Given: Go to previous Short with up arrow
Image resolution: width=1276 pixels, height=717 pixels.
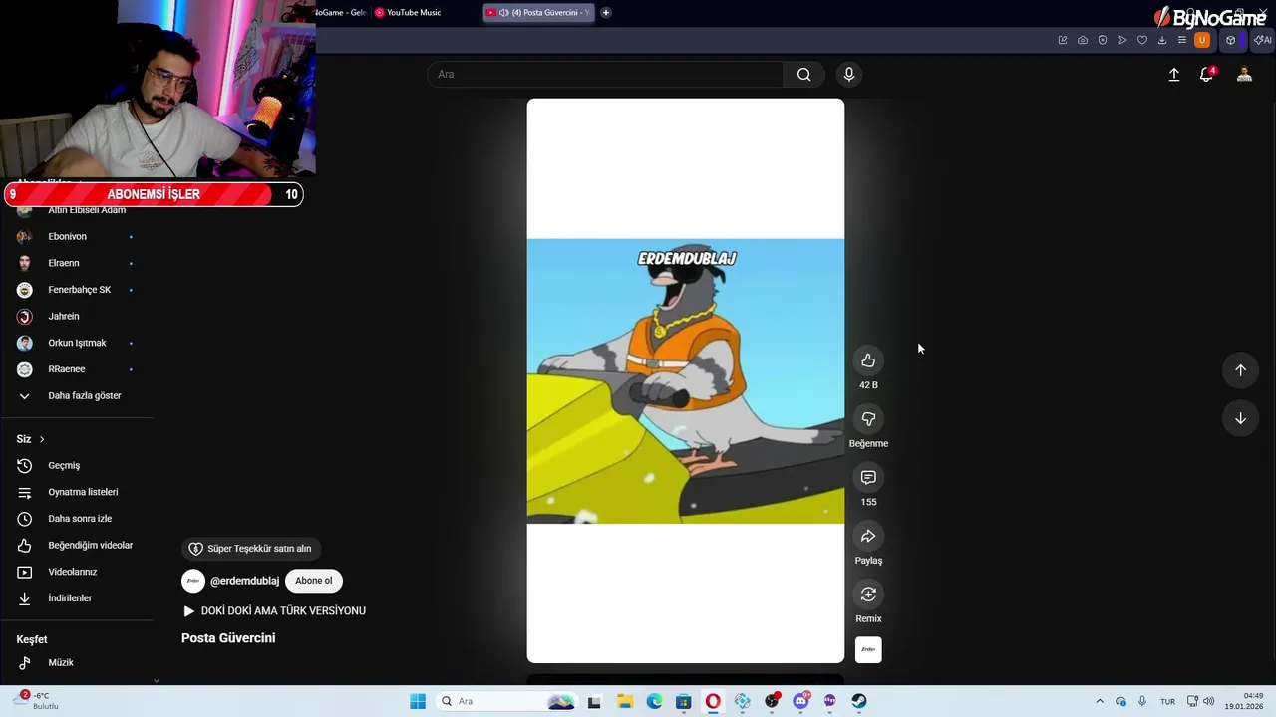Looking at the screenshot, I should (1240, 370).
